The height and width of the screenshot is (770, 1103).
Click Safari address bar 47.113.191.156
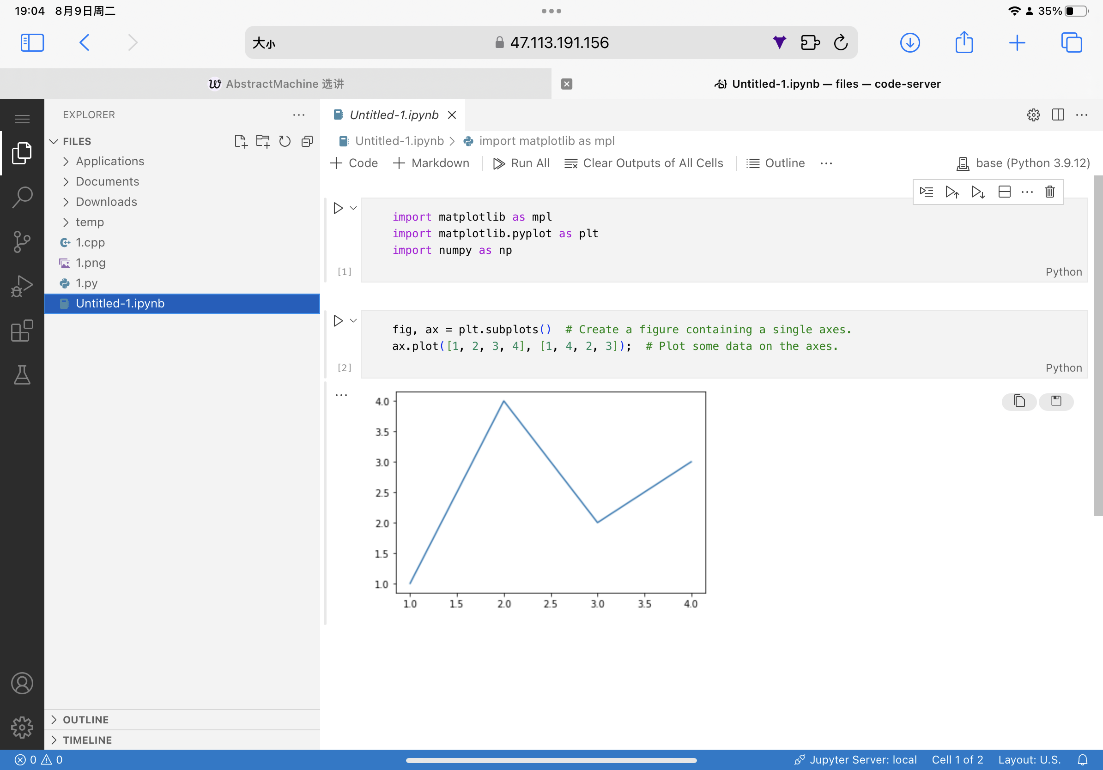point(551,43)
